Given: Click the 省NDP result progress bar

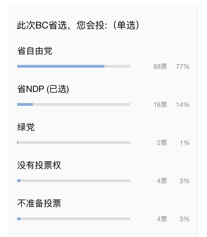Looking at the screenshot, I should pyautogui.click(x=74, y=104).
